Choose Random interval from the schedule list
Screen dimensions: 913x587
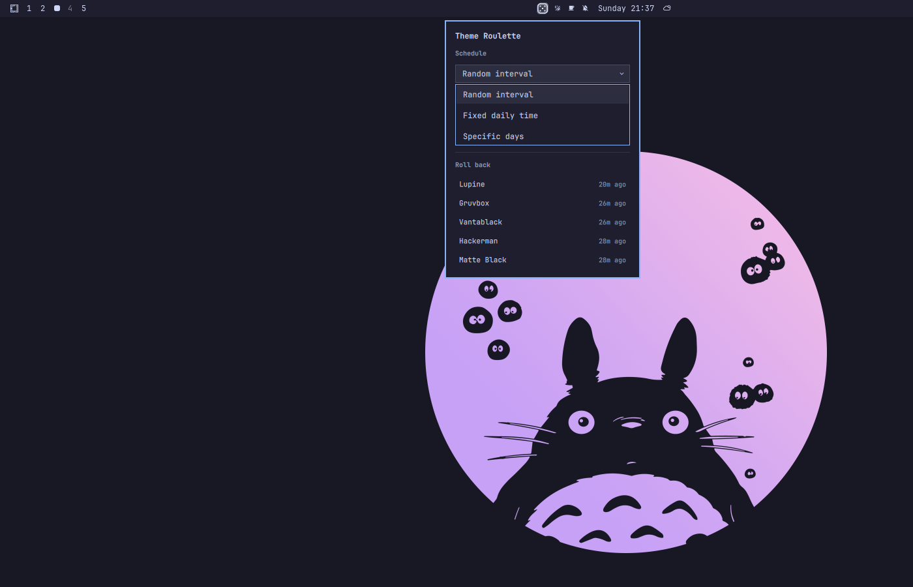pos(543,95)
